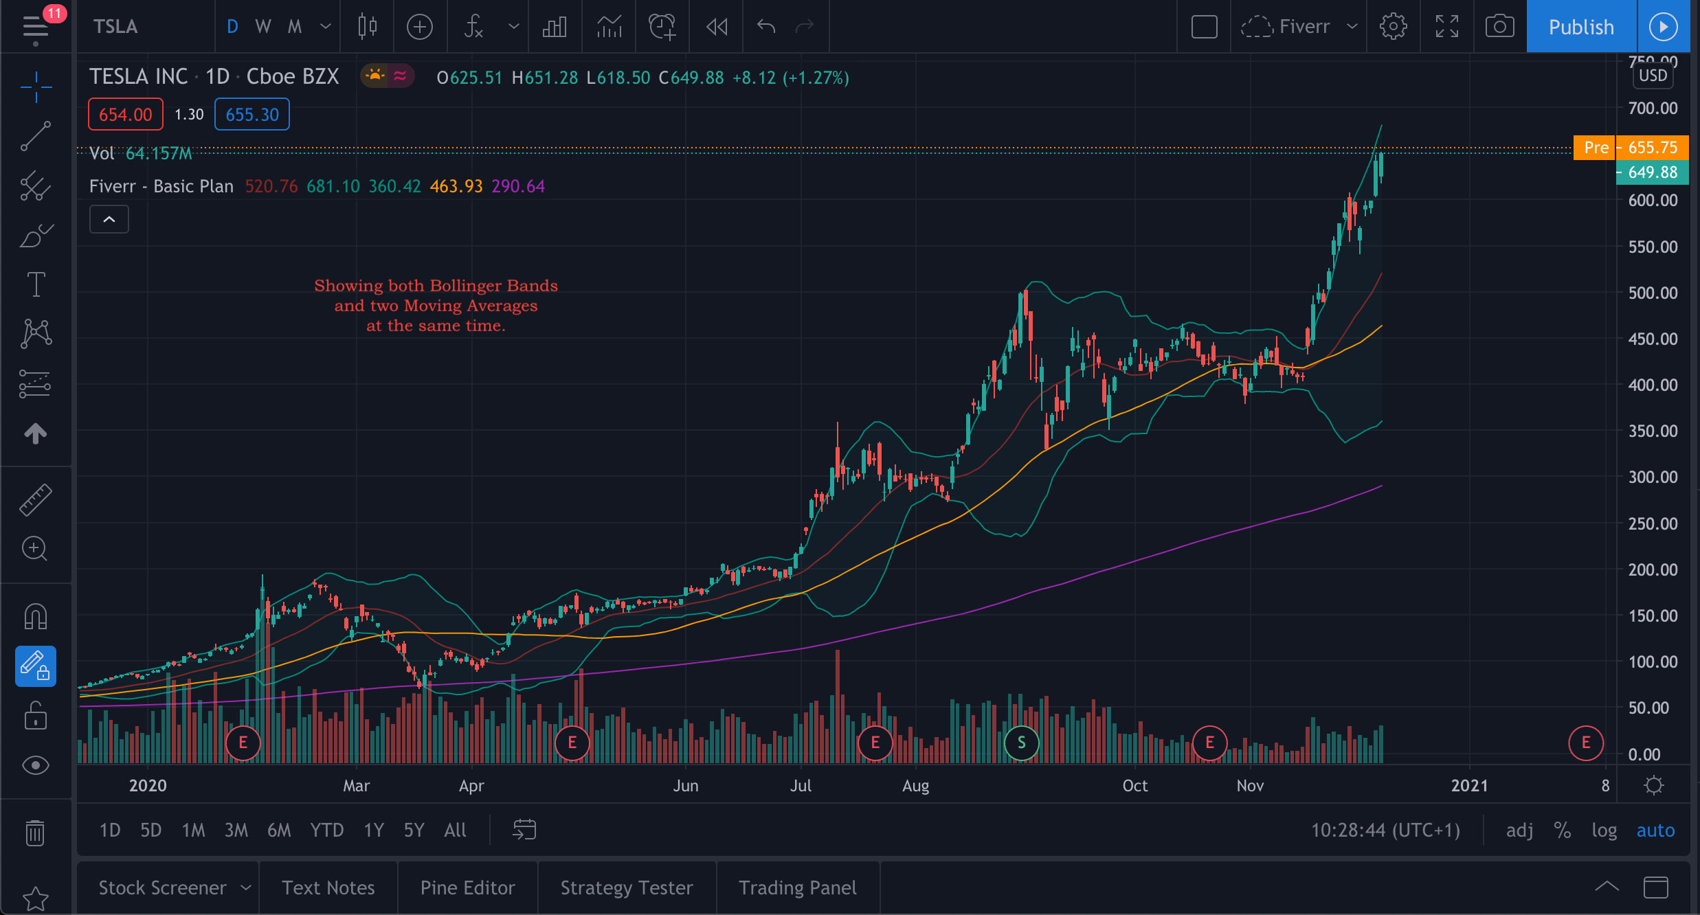Toggle percent scale
The image size is (1700, 915).
1563,830
